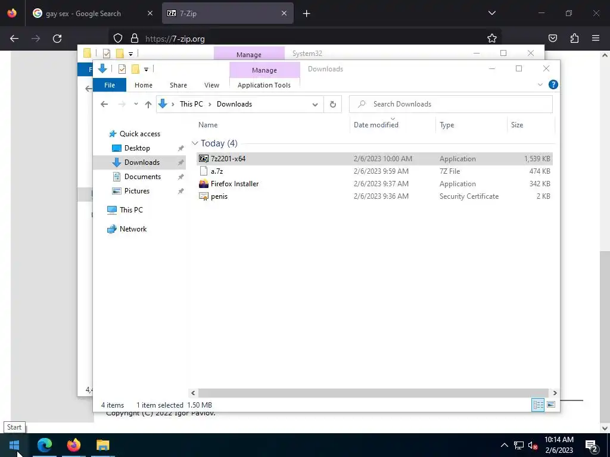Open Customize Quick Access Toolbar dropdown in Downloads window
The height and width of the screenshot is (457, 610).
tap(147, 70)
